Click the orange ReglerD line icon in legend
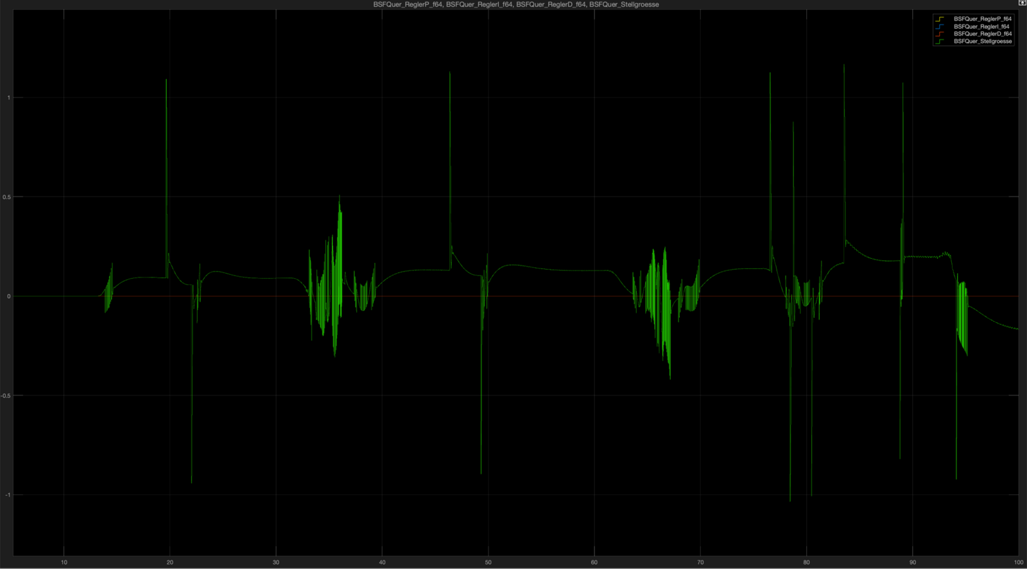1027x569 pixels. 940,34
